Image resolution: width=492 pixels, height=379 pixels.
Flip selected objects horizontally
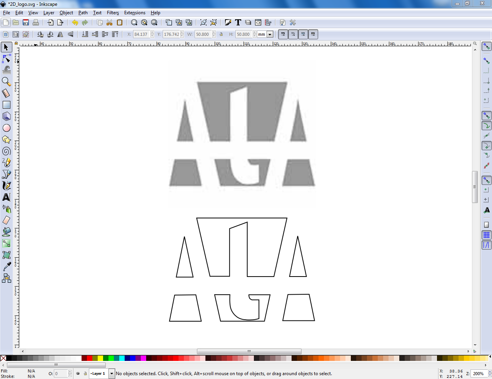point(60,34)
